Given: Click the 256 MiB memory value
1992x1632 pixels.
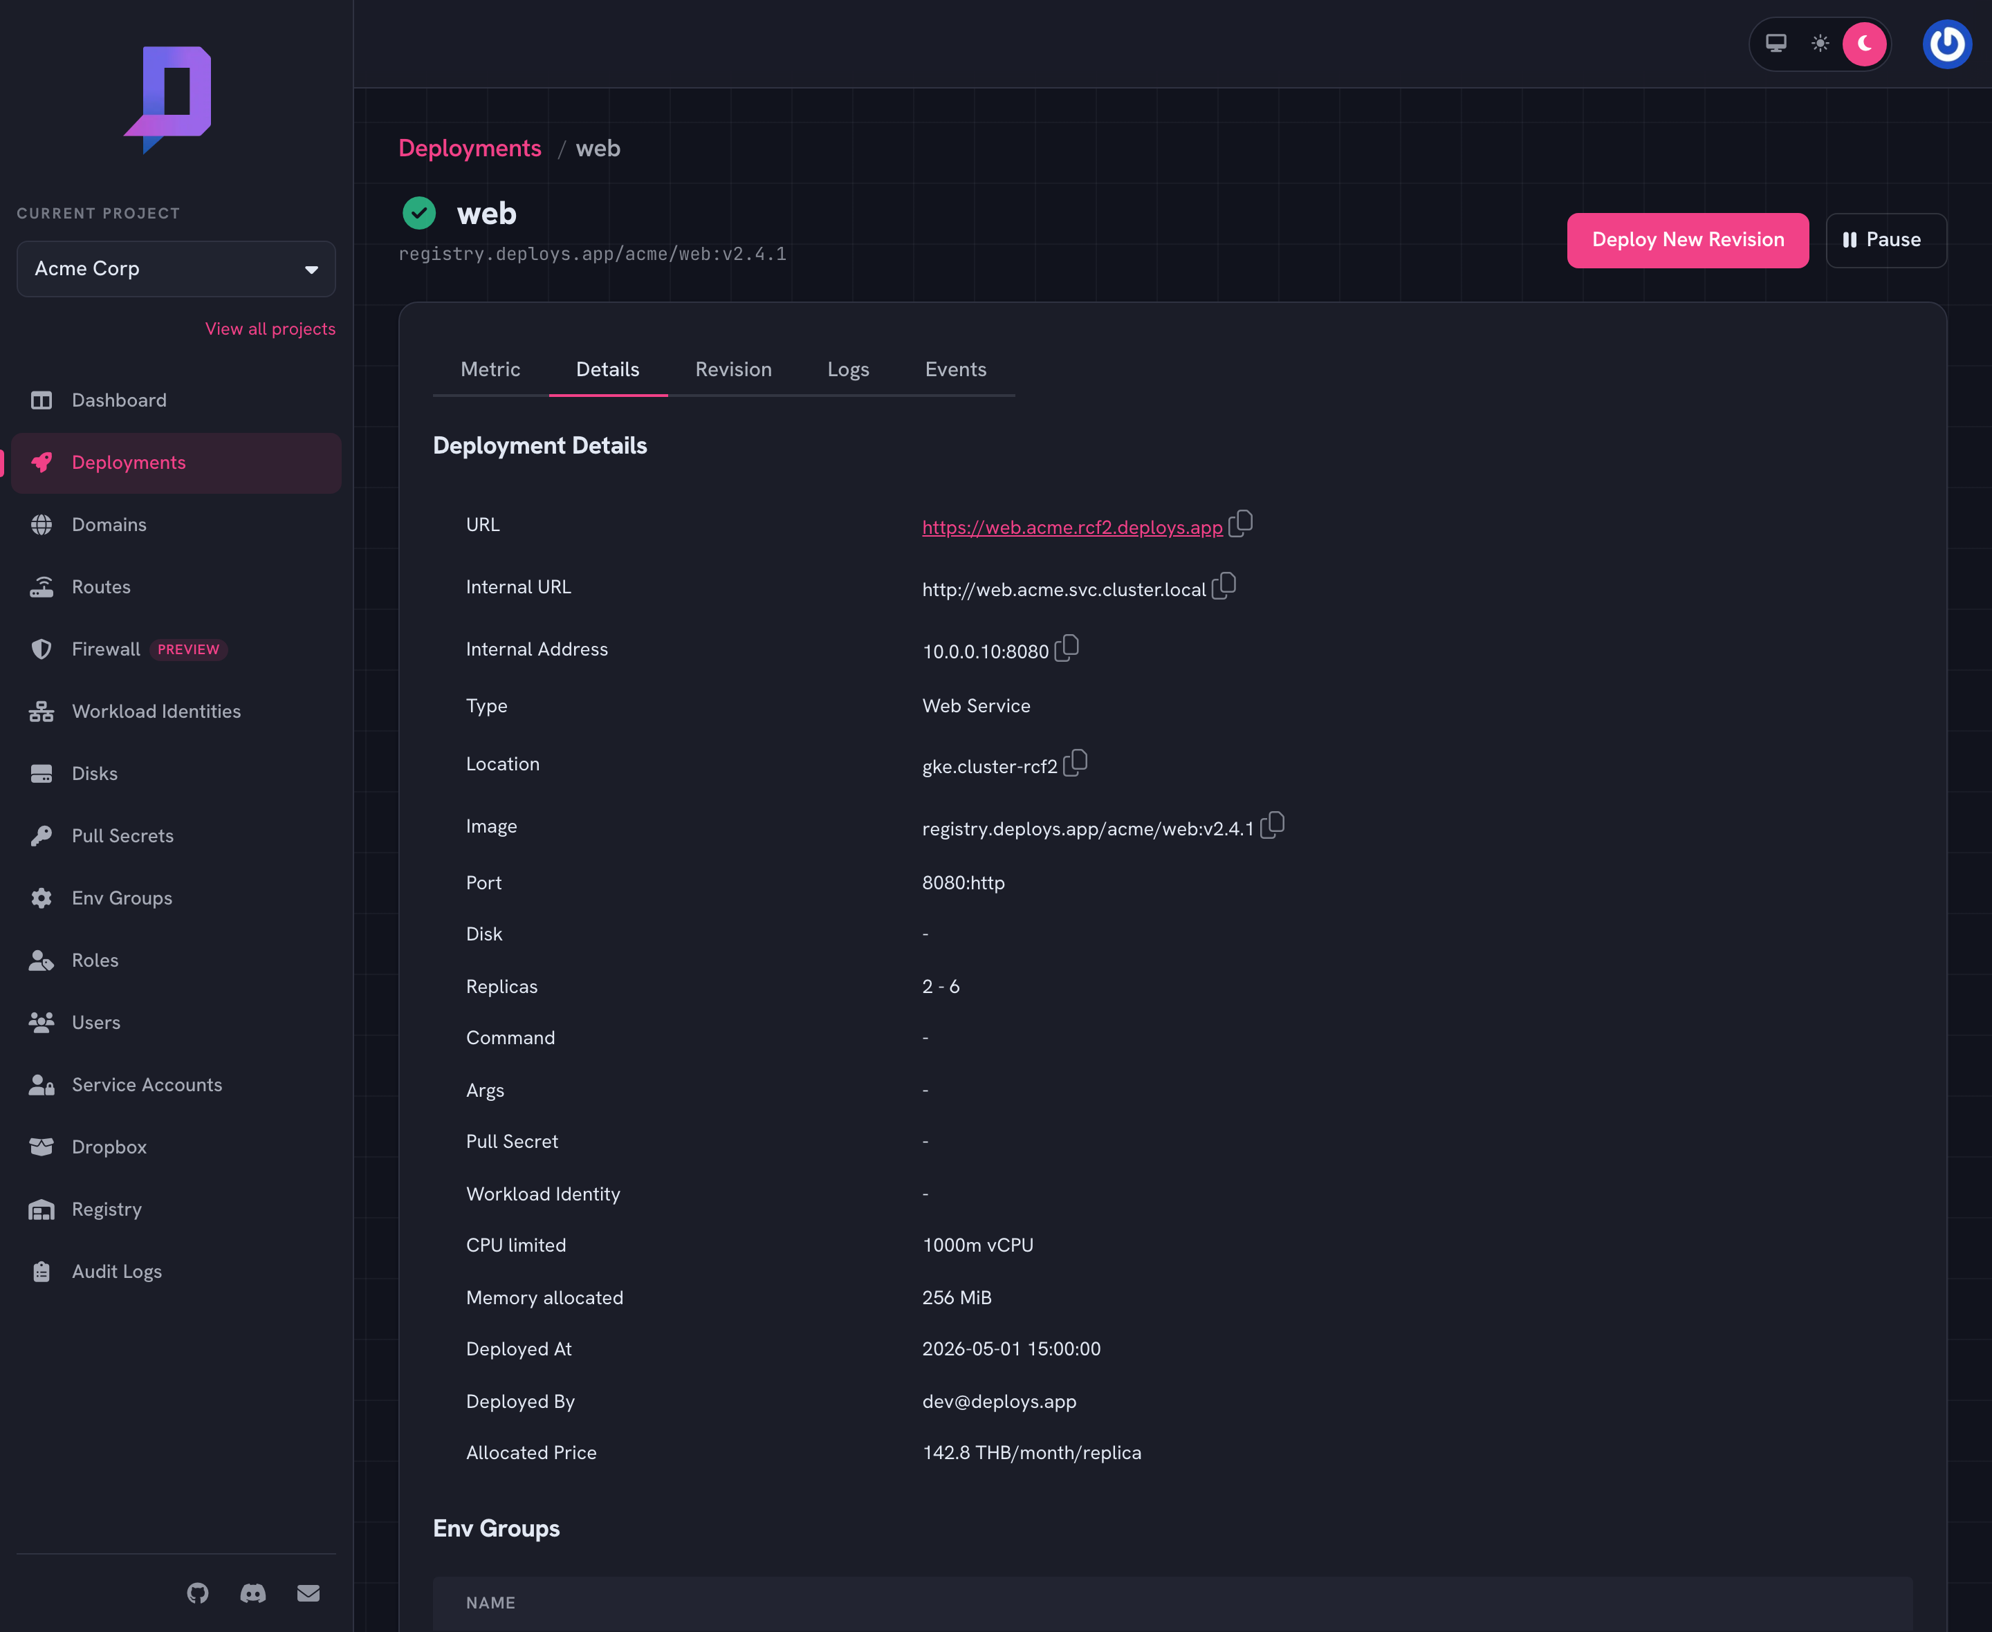Looking at the screenshot, I should (x=957, y=1298).
